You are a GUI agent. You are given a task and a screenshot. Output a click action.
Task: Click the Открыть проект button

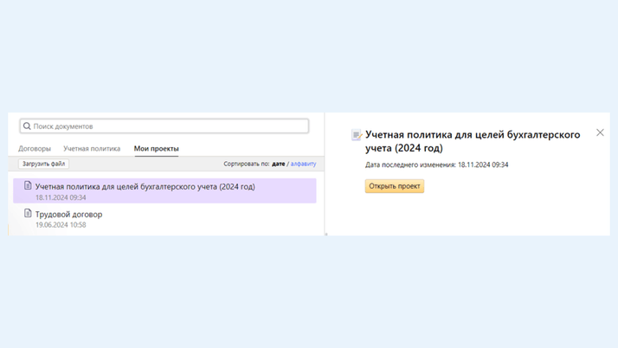tap(395, 186)
